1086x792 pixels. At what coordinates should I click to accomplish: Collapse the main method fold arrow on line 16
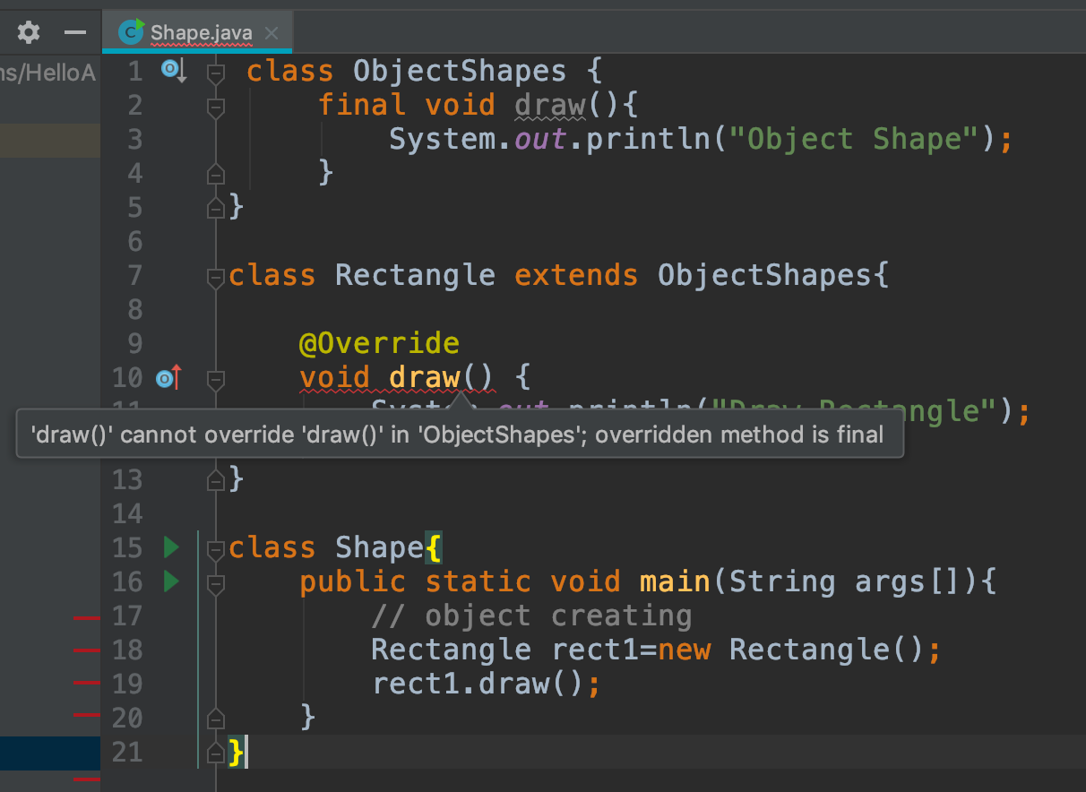[x=215, y=581]
